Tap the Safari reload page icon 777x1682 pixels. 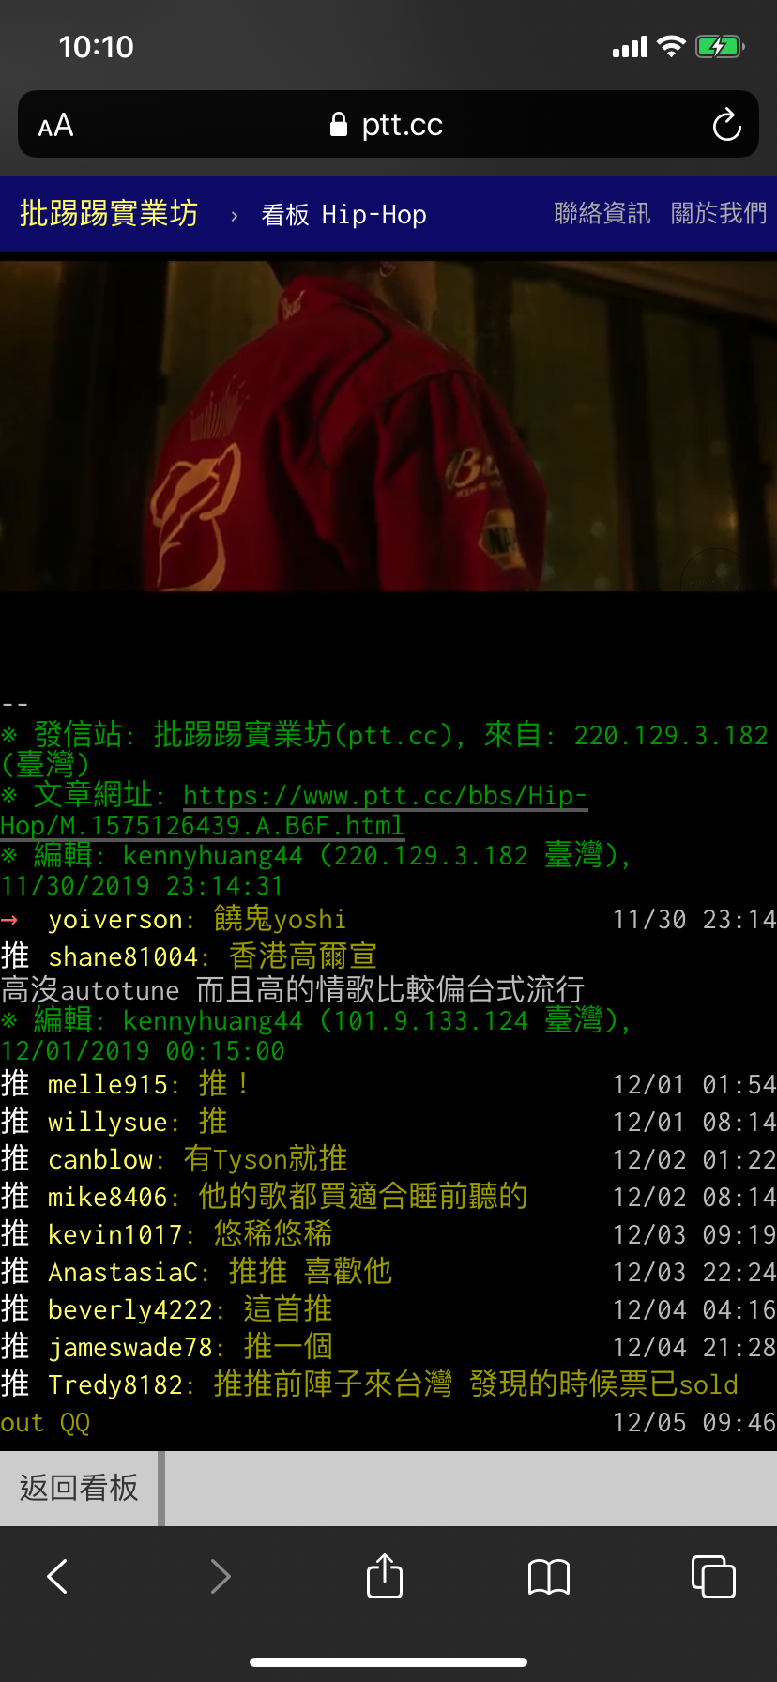[x=726, y=125]
